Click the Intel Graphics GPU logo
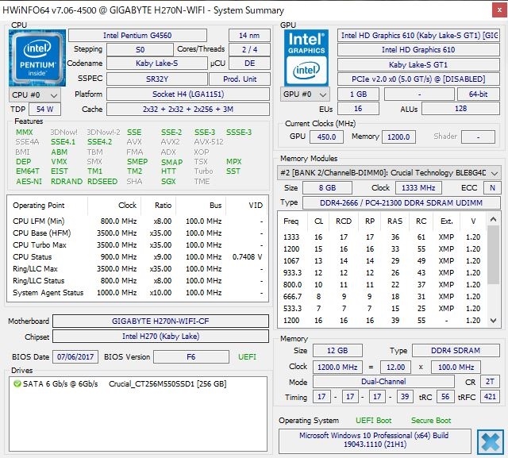 pyautogui.click(x=306, y=58)
